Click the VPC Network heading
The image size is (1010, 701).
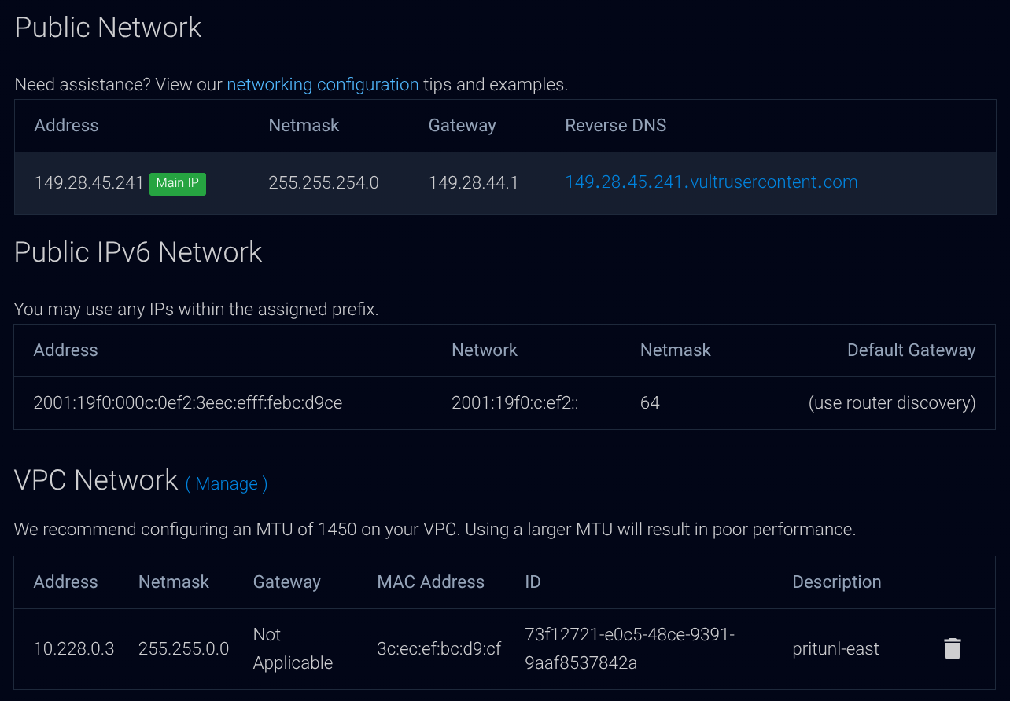pyautogui.click(x=96, y=480)
